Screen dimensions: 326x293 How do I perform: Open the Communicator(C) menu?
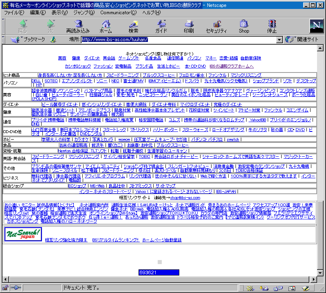pos(119,13)
